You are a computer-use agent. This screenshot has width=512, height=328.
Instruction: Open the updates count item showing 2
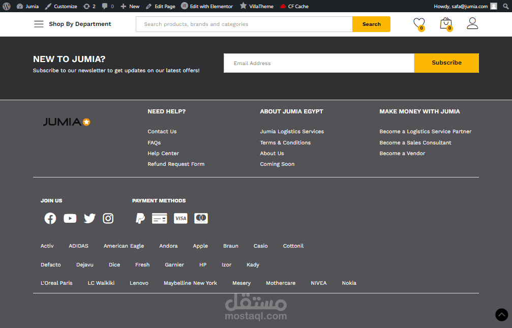[89, 6]
